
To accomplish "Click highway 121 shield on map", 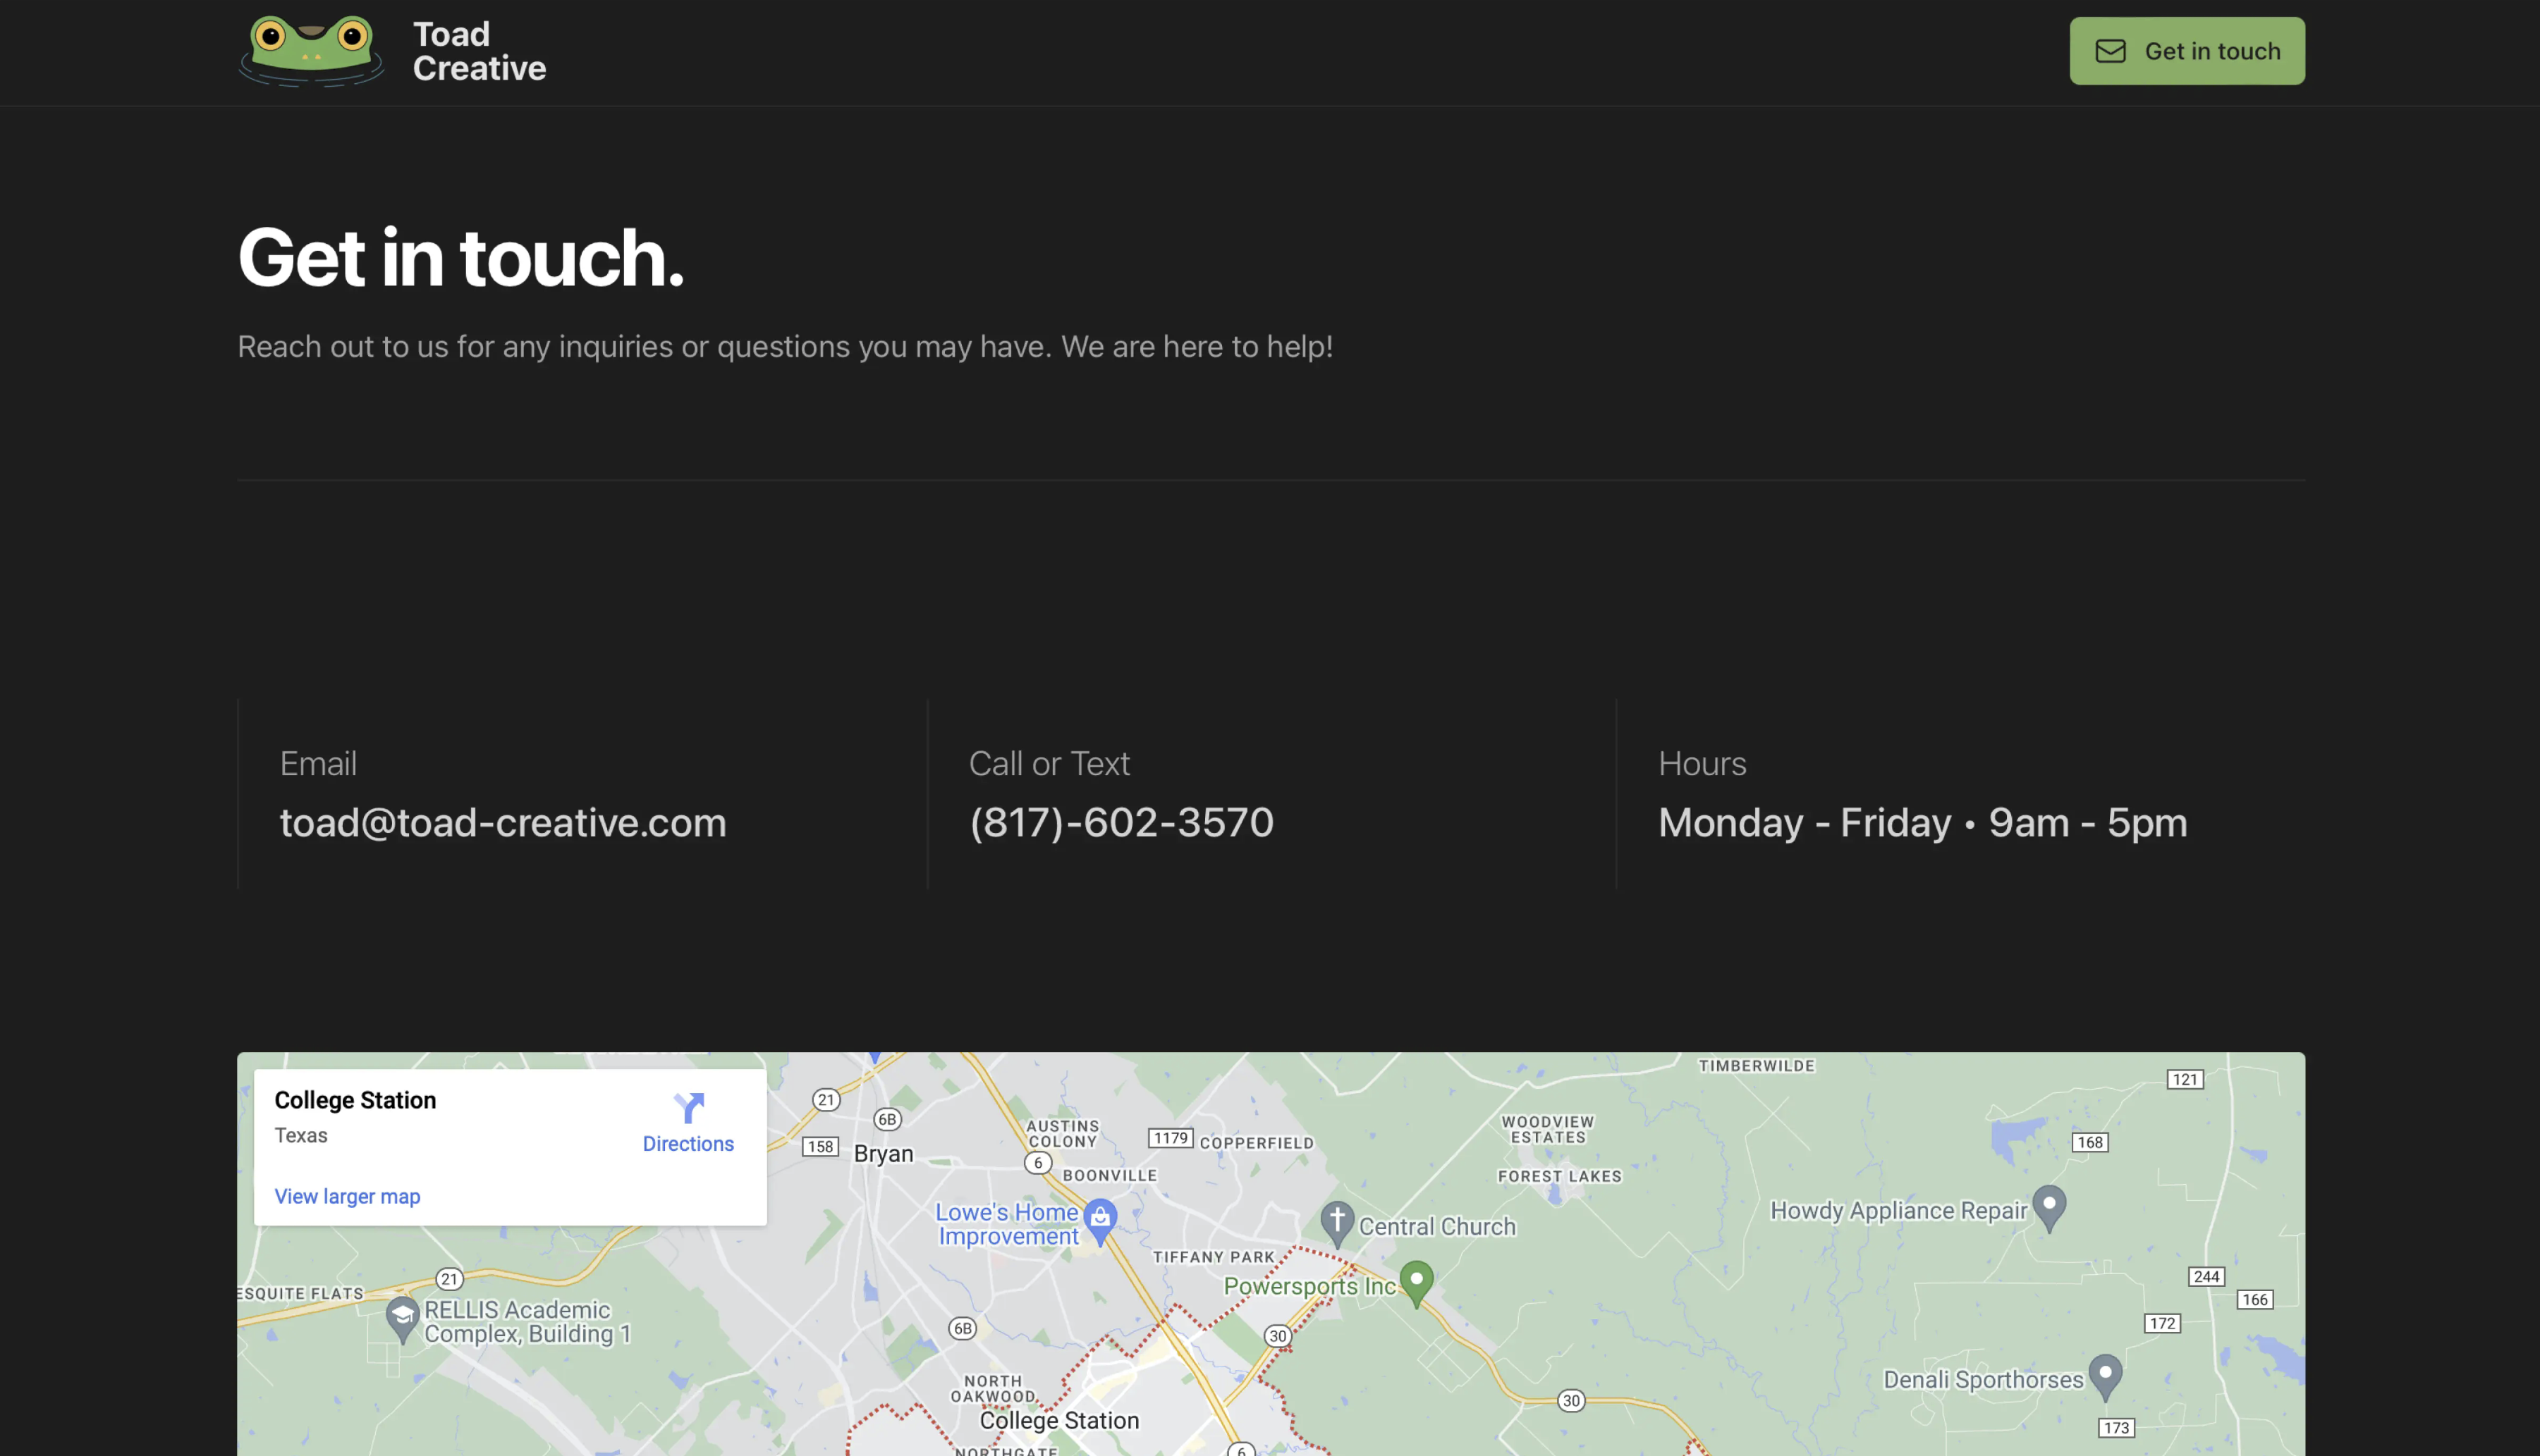I will coord(2185,1079).
